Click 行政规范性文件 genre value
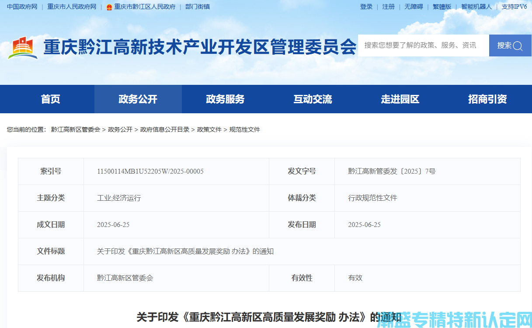Image resolution: width=532 pixels, height=328 pixels. 372,198
